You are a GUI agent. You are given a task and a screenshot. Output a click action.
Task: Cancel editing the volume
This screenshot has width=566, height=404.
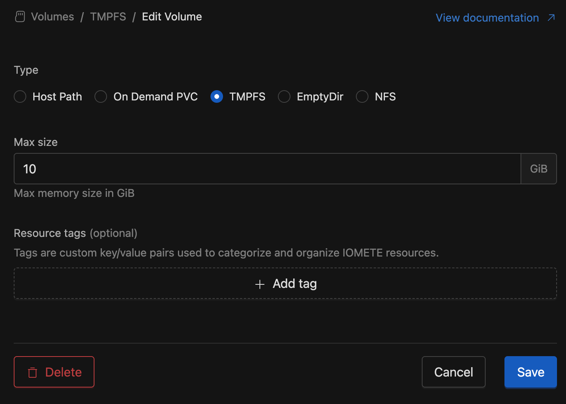(x=454, y=372)
